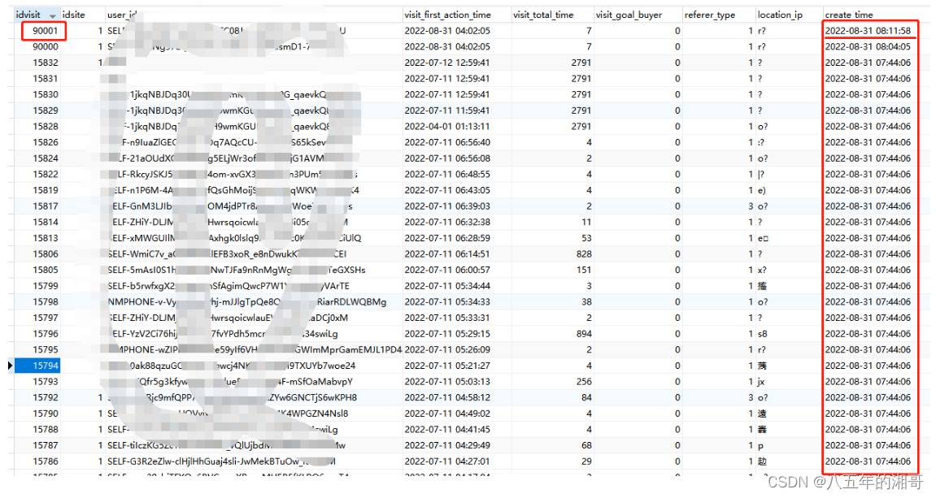Click create_time 2022-08-31 08:04:05
The image size is (936, 498).
tap(868, 46)
